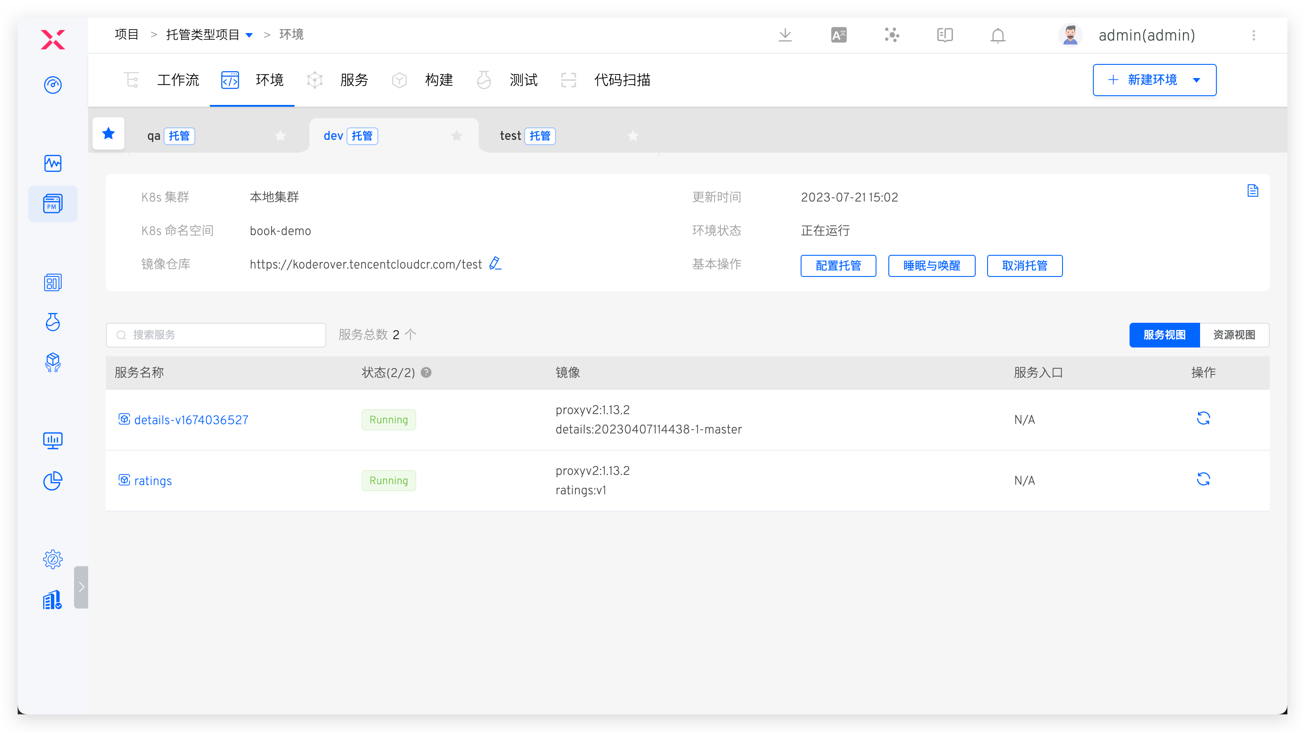Switch to the test environment tab

click(510, 136)
